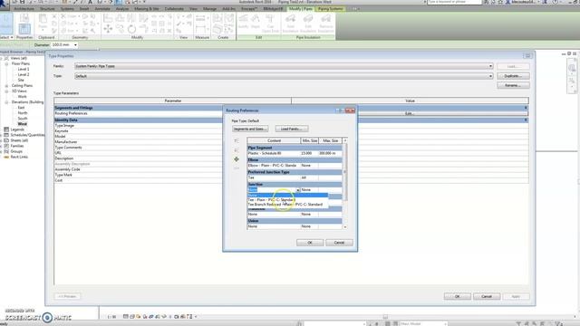The image size is (580, 326).
Task: Click Cancel in Routing Preferences dialog
Action: pyautogui.click(x=339, y=243)
